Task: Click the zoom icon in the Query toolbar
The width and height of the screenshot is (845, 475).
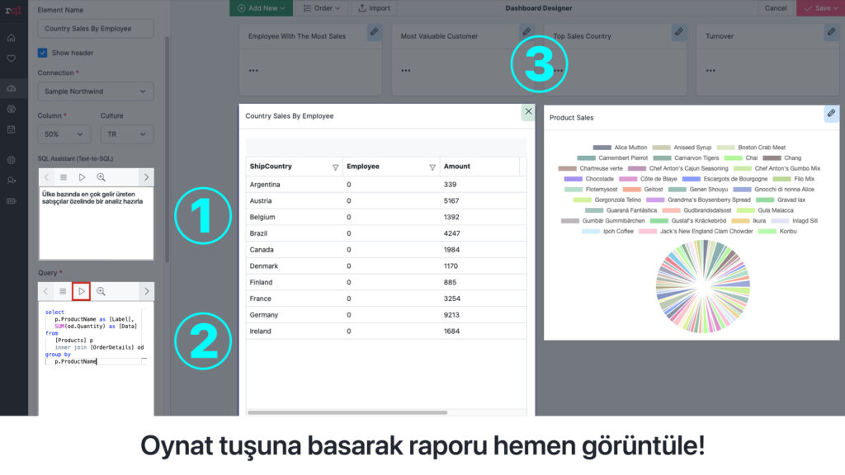Action: coord(101,291)
